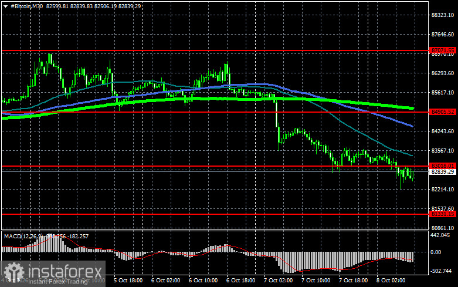Click the MACD scale value -502.744

441,271
